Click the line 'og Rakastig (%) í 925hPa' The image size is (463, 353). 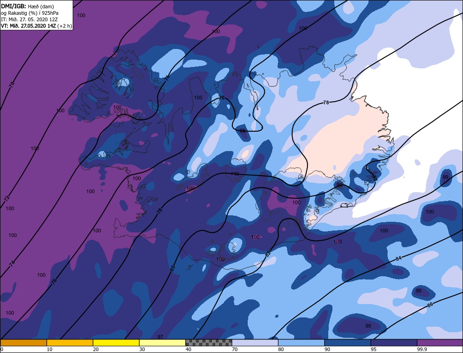(x=30, y=13)
